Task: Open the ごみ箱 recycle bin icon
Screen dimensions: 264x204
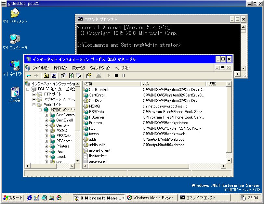Action: click(15, 95)
